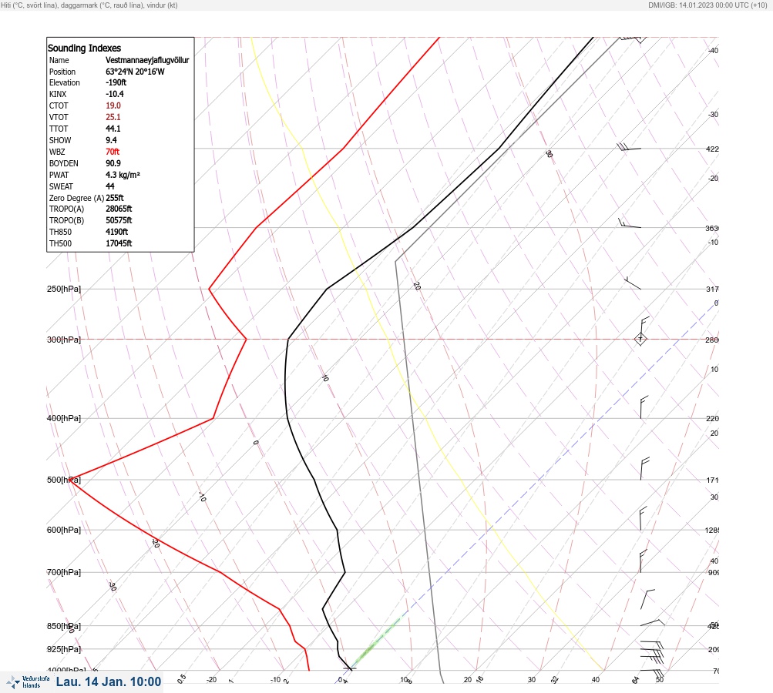This screenshot has height=693, width=773.
Task: Click the 300[hPa] pressure label
Action: point(64,340)
